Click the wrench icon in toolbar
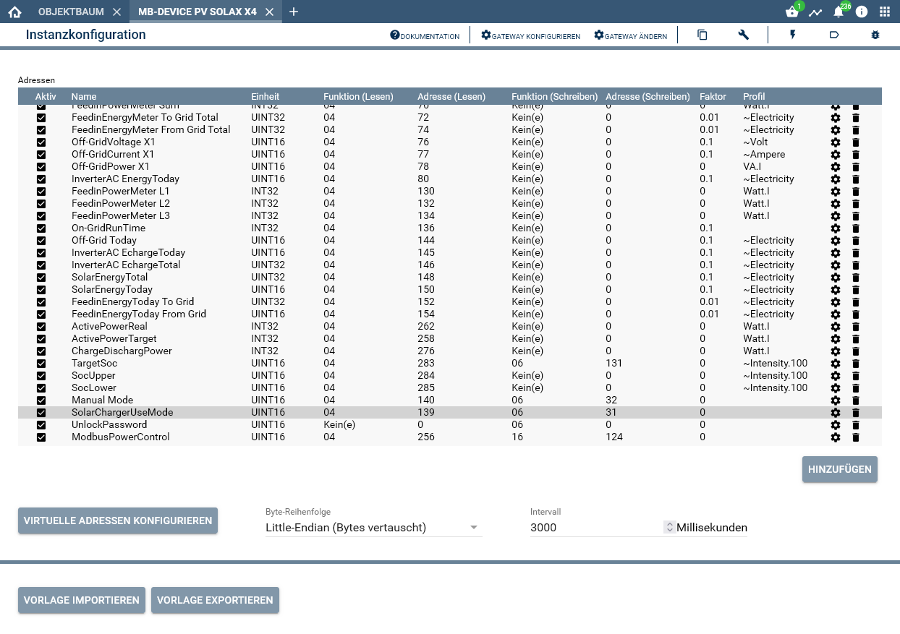900x634 pixels. [x=743, y=35]
